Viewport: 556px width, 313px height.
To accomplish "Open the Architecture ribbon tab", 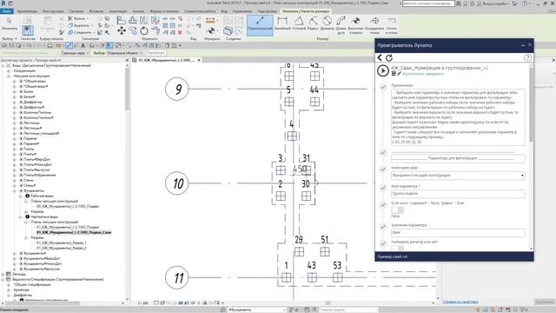I will click(x=27, y=11).
